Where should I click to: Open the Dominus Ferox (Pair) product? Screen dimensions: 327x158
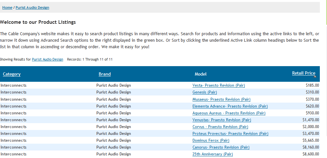[211, 140]
